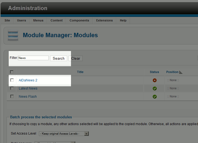Screen dimensions: 198x143
Task: Open the Extensions menu
Action: [x=104, y=20]
